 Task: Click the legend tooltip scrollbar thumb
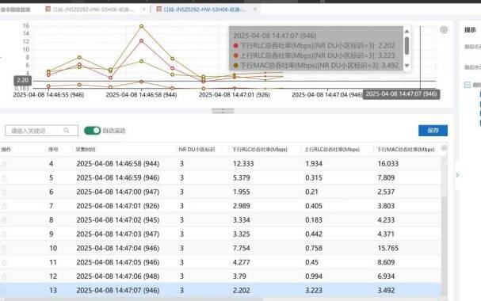pos(407,46)
